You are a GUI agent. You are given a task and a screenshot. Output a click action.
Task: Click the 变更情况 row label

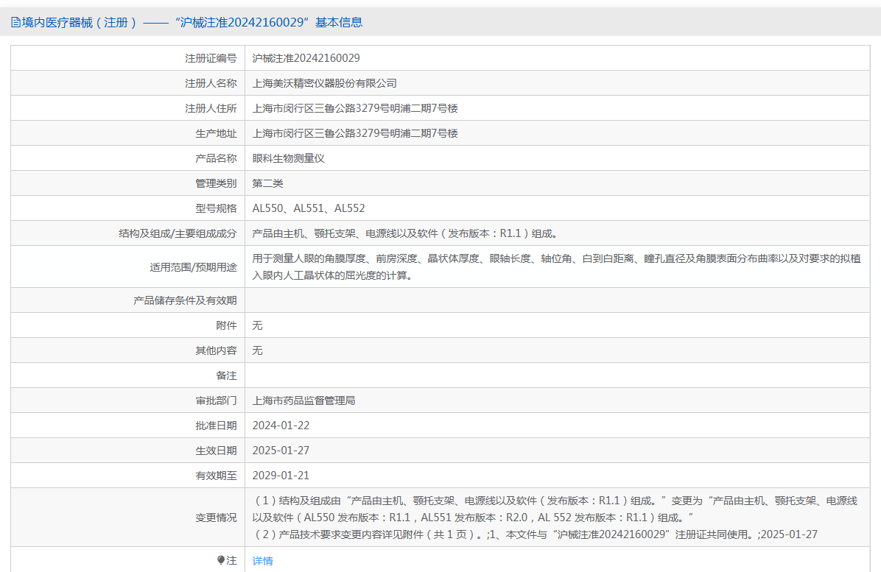tap(216, 518)
